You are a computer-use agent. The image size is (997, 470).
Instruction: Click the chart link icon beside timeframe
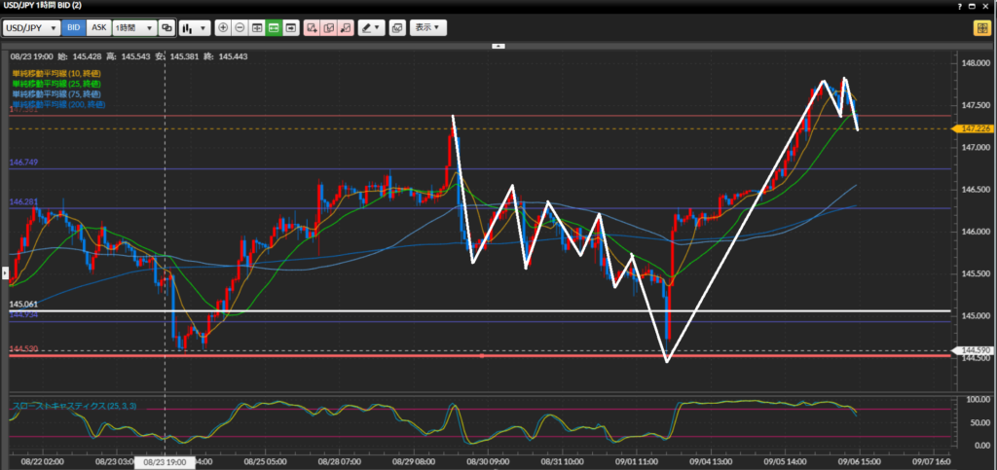point(166,28)
